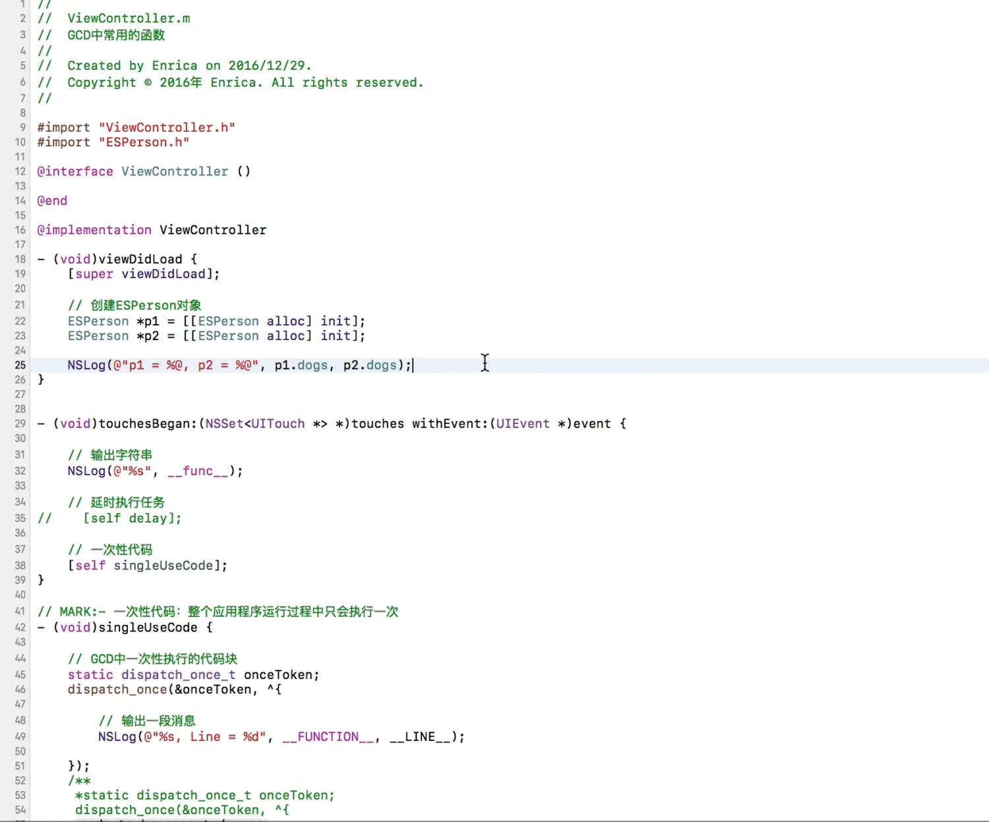This screenshot has height=822, width=989.
Task: Click the #import "ESPerson.h" line
Action: click(x=113, y=142)
